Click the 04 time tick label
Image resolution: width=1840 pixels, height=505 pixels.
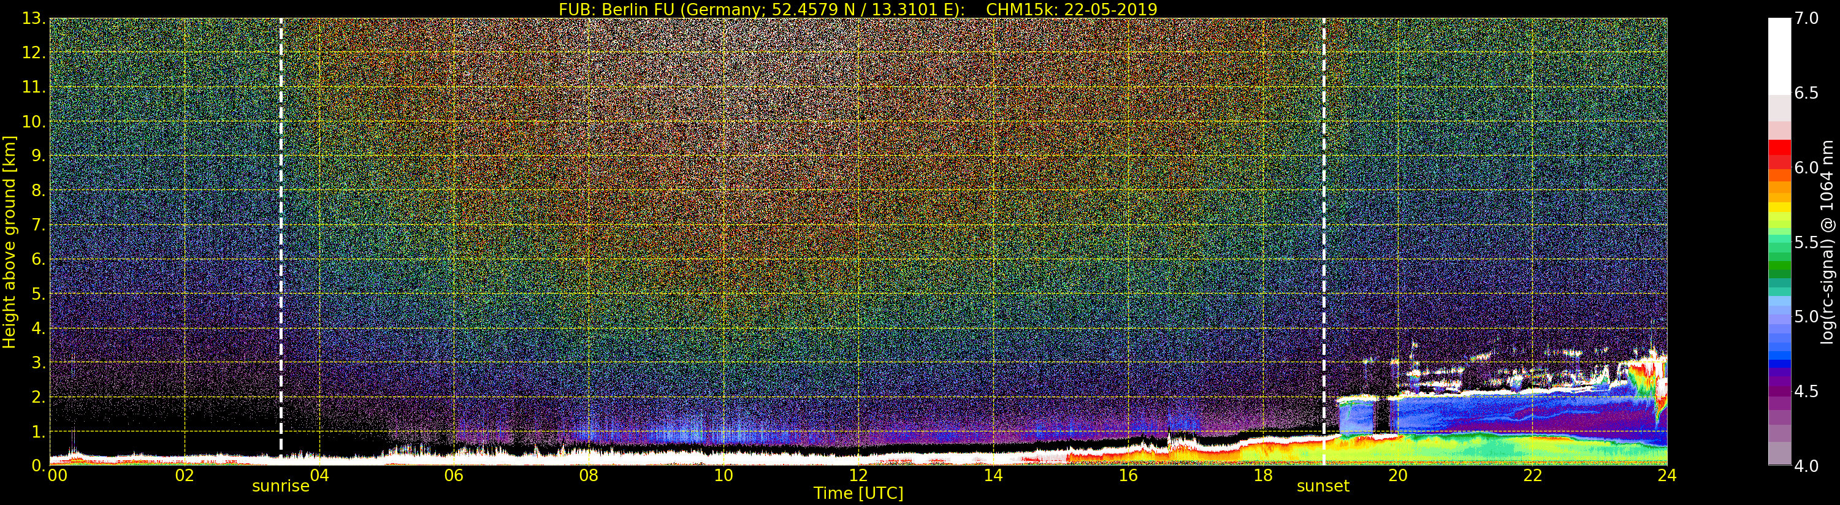(x=319, y=476)
